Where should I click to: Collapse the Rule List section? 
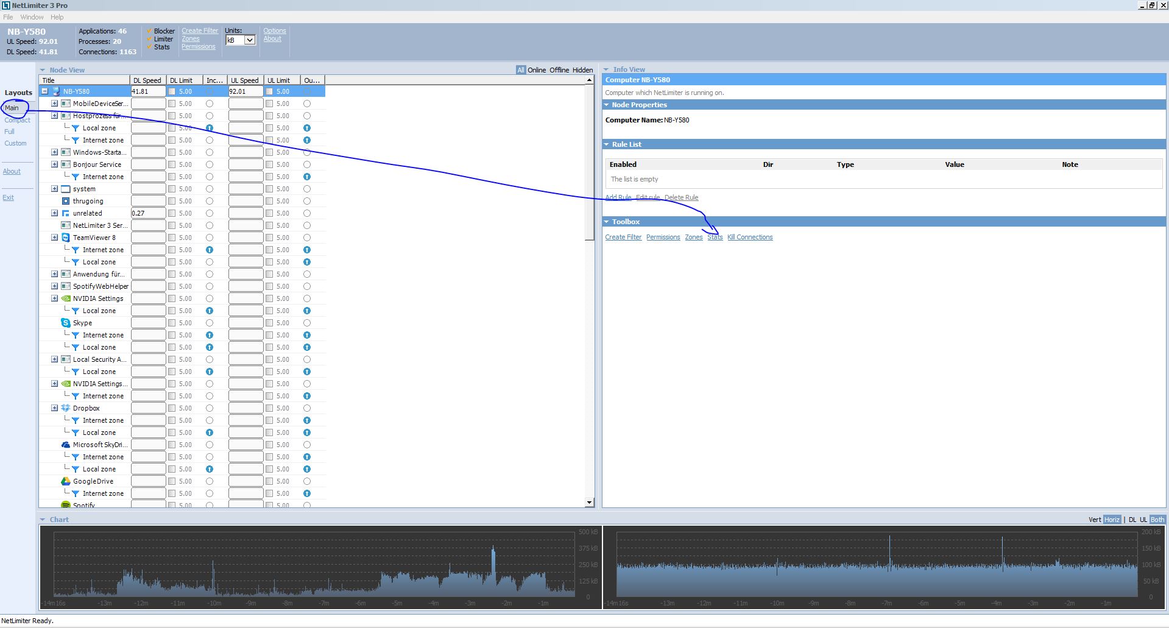click(607, 144)
